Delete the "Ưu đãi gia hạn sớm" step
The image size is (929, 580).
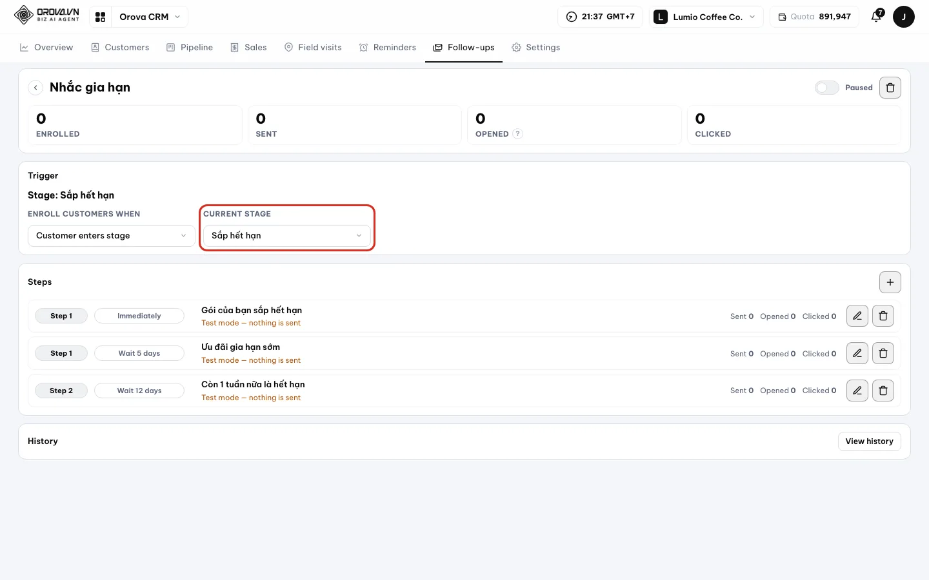click(883, 353)
